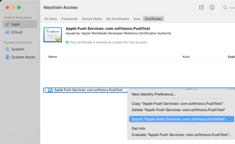Image resolution: width=235 pixels, height=144 pixels.
Task: Click the login keychain unlocked padlock icon
Action: point(7,24)
